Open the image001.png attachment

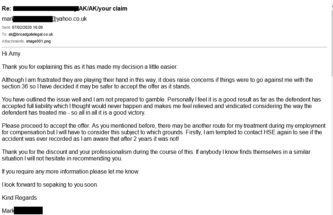pos(38,41)
